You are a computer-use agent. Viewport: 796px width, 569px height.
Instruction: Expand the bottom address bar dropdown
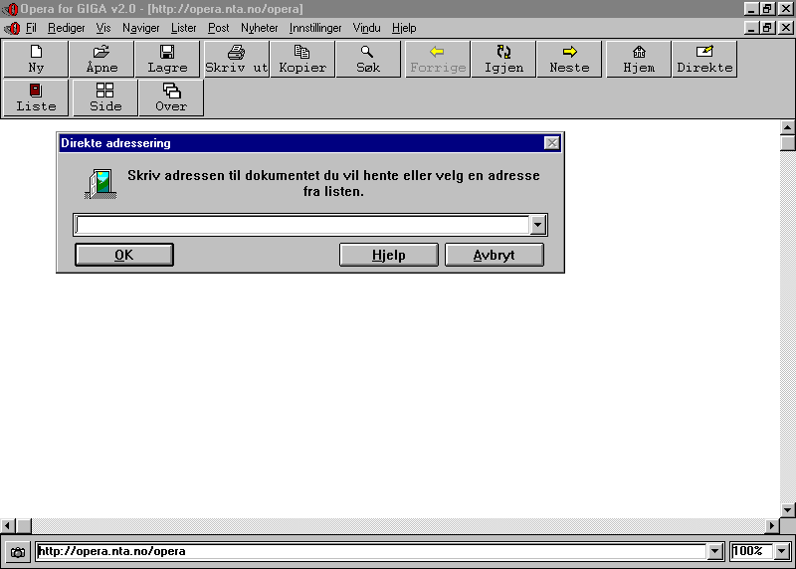(714, 551)
